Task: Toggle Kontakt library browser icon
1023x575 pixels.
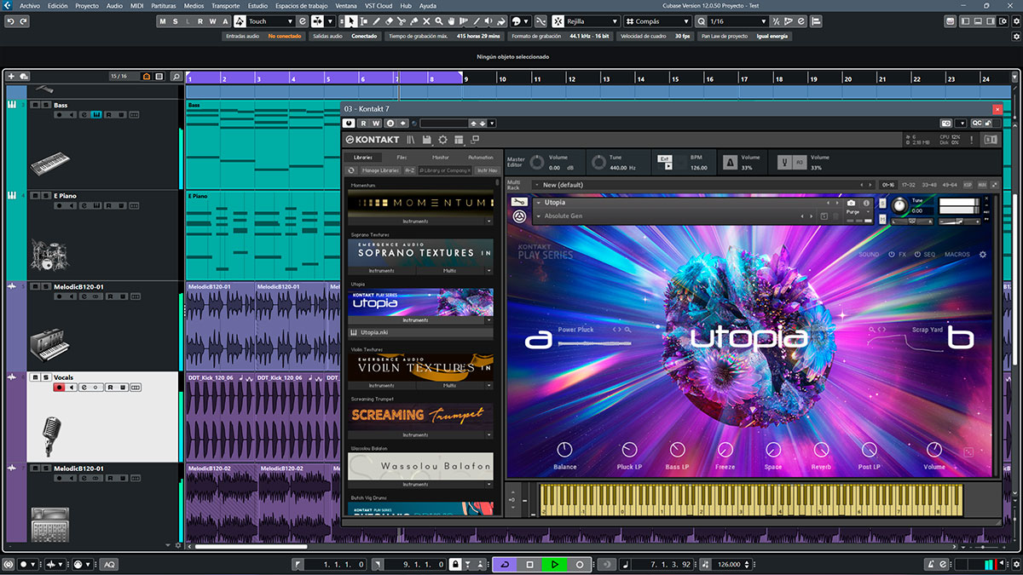Action: pyautogui.click(x=411, y=140)
